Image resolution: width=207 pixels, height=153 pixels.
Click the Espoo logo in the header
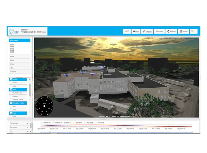(x=14, y=31)
